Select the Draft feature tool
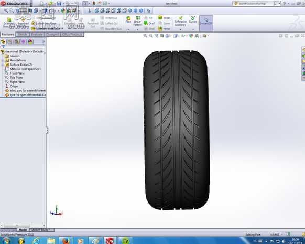The height and width of the screenshot is (244, 305). (x=149, y=23)
